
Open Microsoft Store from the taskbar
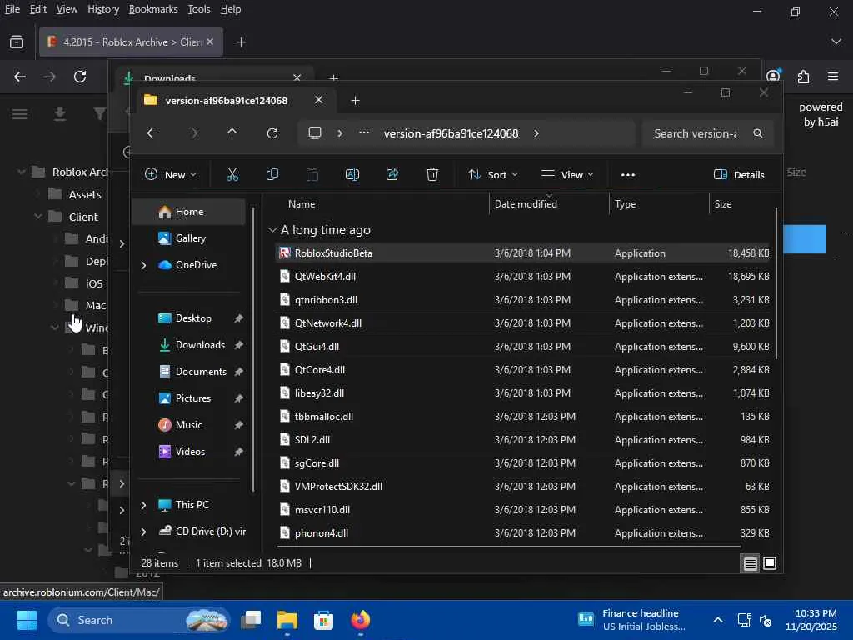point(324,620)
